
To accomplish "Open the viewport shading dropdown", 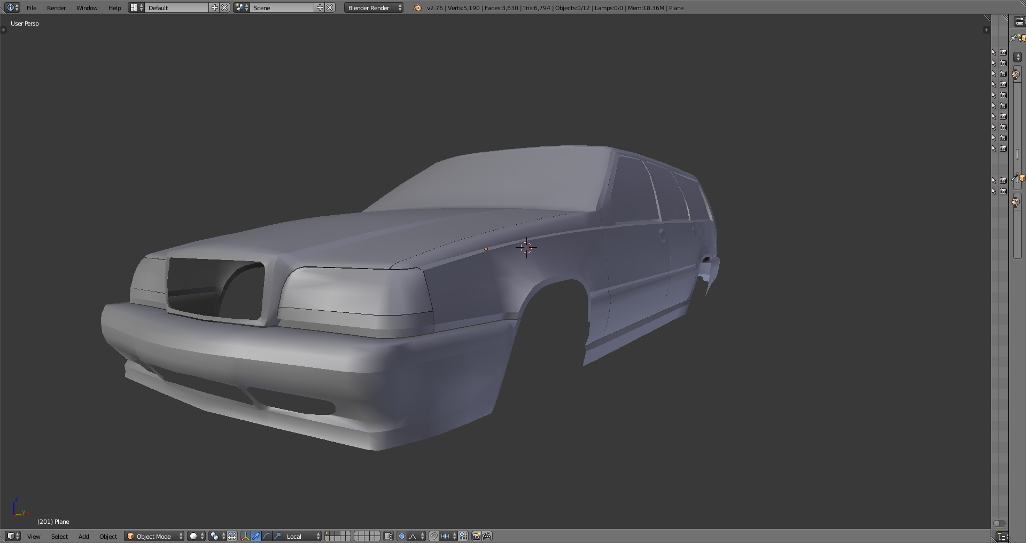I will point(196,536).
